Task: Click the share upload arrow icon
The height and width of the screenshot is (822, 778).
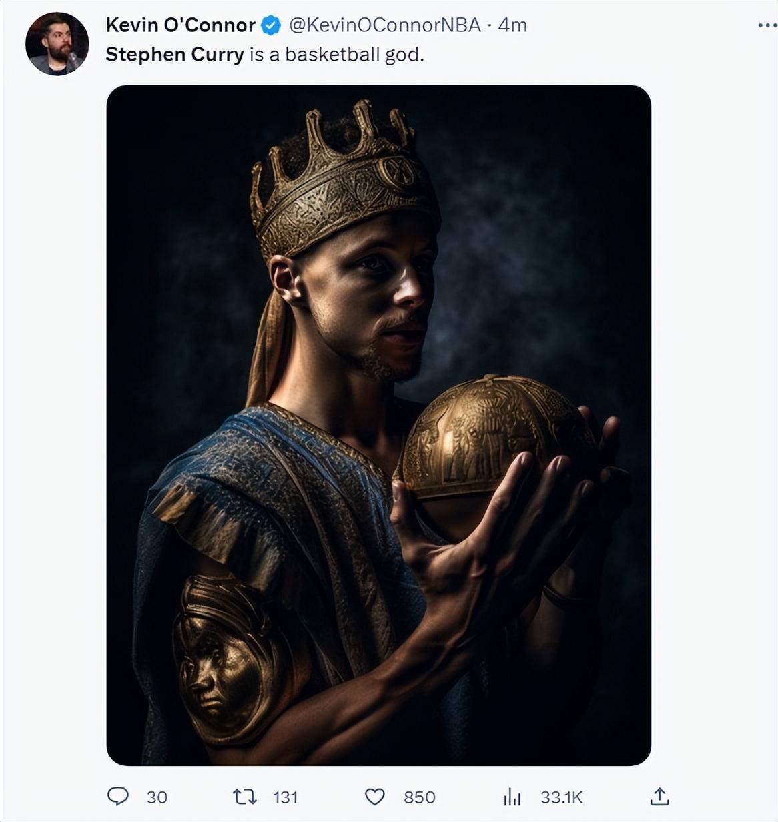Action: tap(659, 795)
